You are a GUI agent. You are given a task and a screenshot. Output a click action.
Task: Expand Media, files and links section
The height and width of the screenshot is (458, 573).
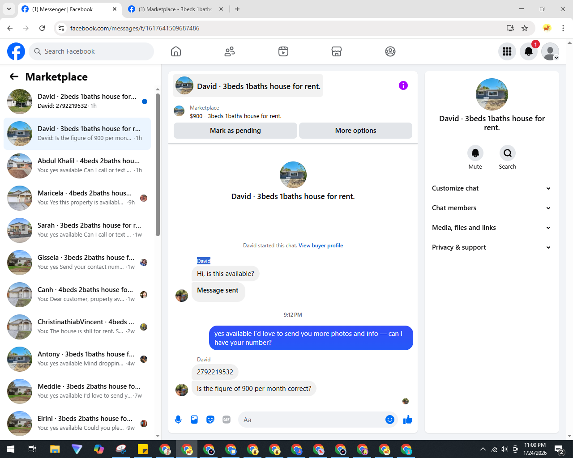tap(492, 228)
